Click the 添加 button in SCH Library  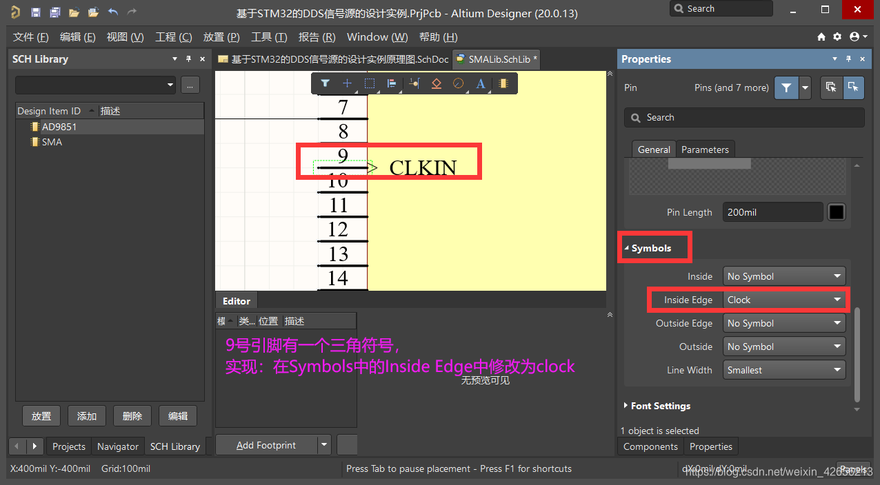(87, 416)
